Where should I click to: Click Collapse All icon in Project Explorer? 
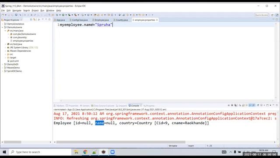coord(31,19)
